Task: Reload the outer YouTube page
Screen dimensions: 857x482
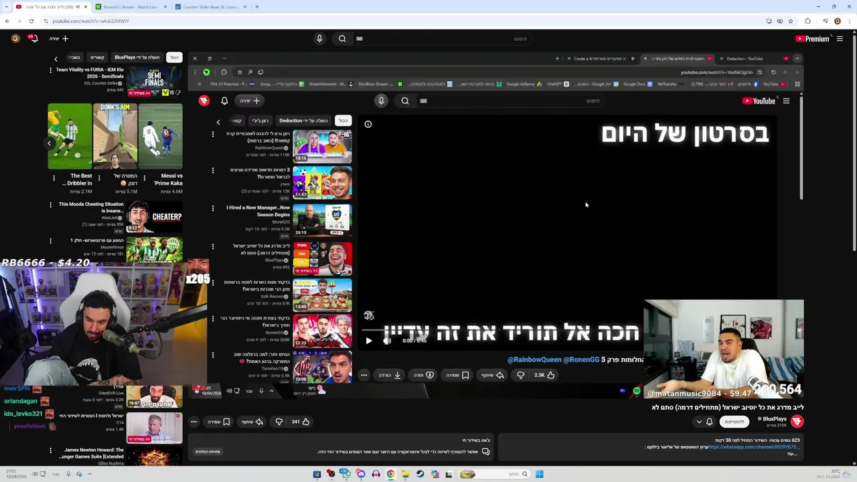Action: 31,21
